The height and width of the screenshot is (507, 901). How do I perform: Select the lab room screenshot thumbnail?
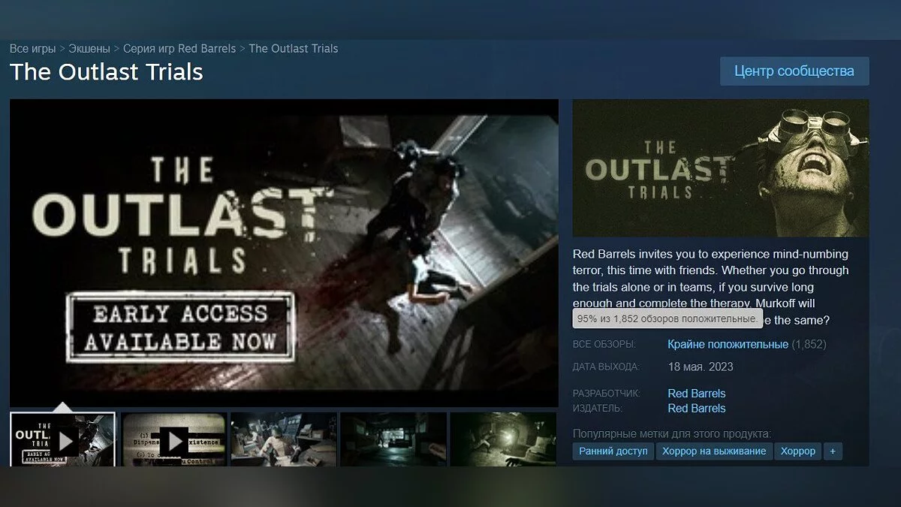(283, 439)
